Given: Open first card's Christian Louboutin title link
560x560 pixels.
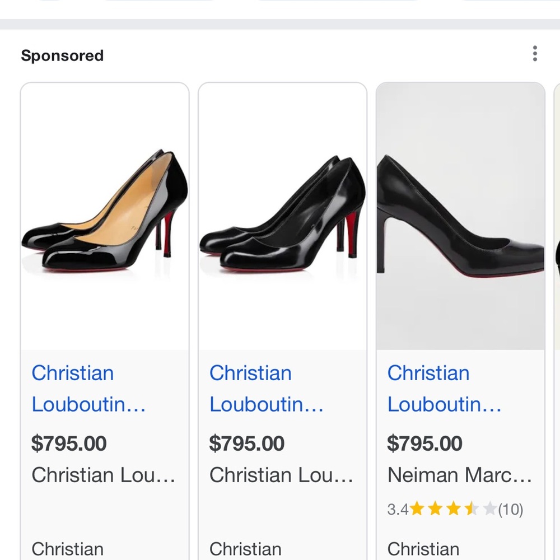Looking at the screenshot, I should tap(88, 388).
